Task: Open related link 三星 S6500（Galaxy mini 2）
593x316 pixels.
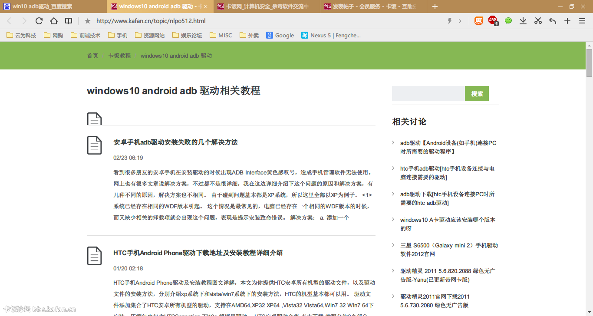Action: (449, 250)
